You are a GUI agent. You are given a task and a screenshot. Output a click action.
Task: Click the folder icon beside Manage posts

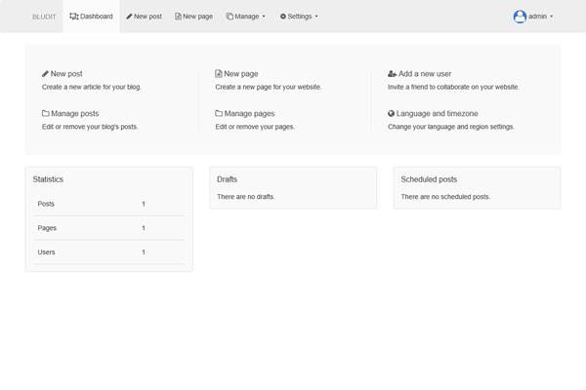46,113
